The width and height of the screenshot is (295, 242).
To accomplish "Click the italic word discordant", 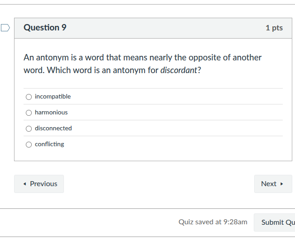I will [179, 71].
